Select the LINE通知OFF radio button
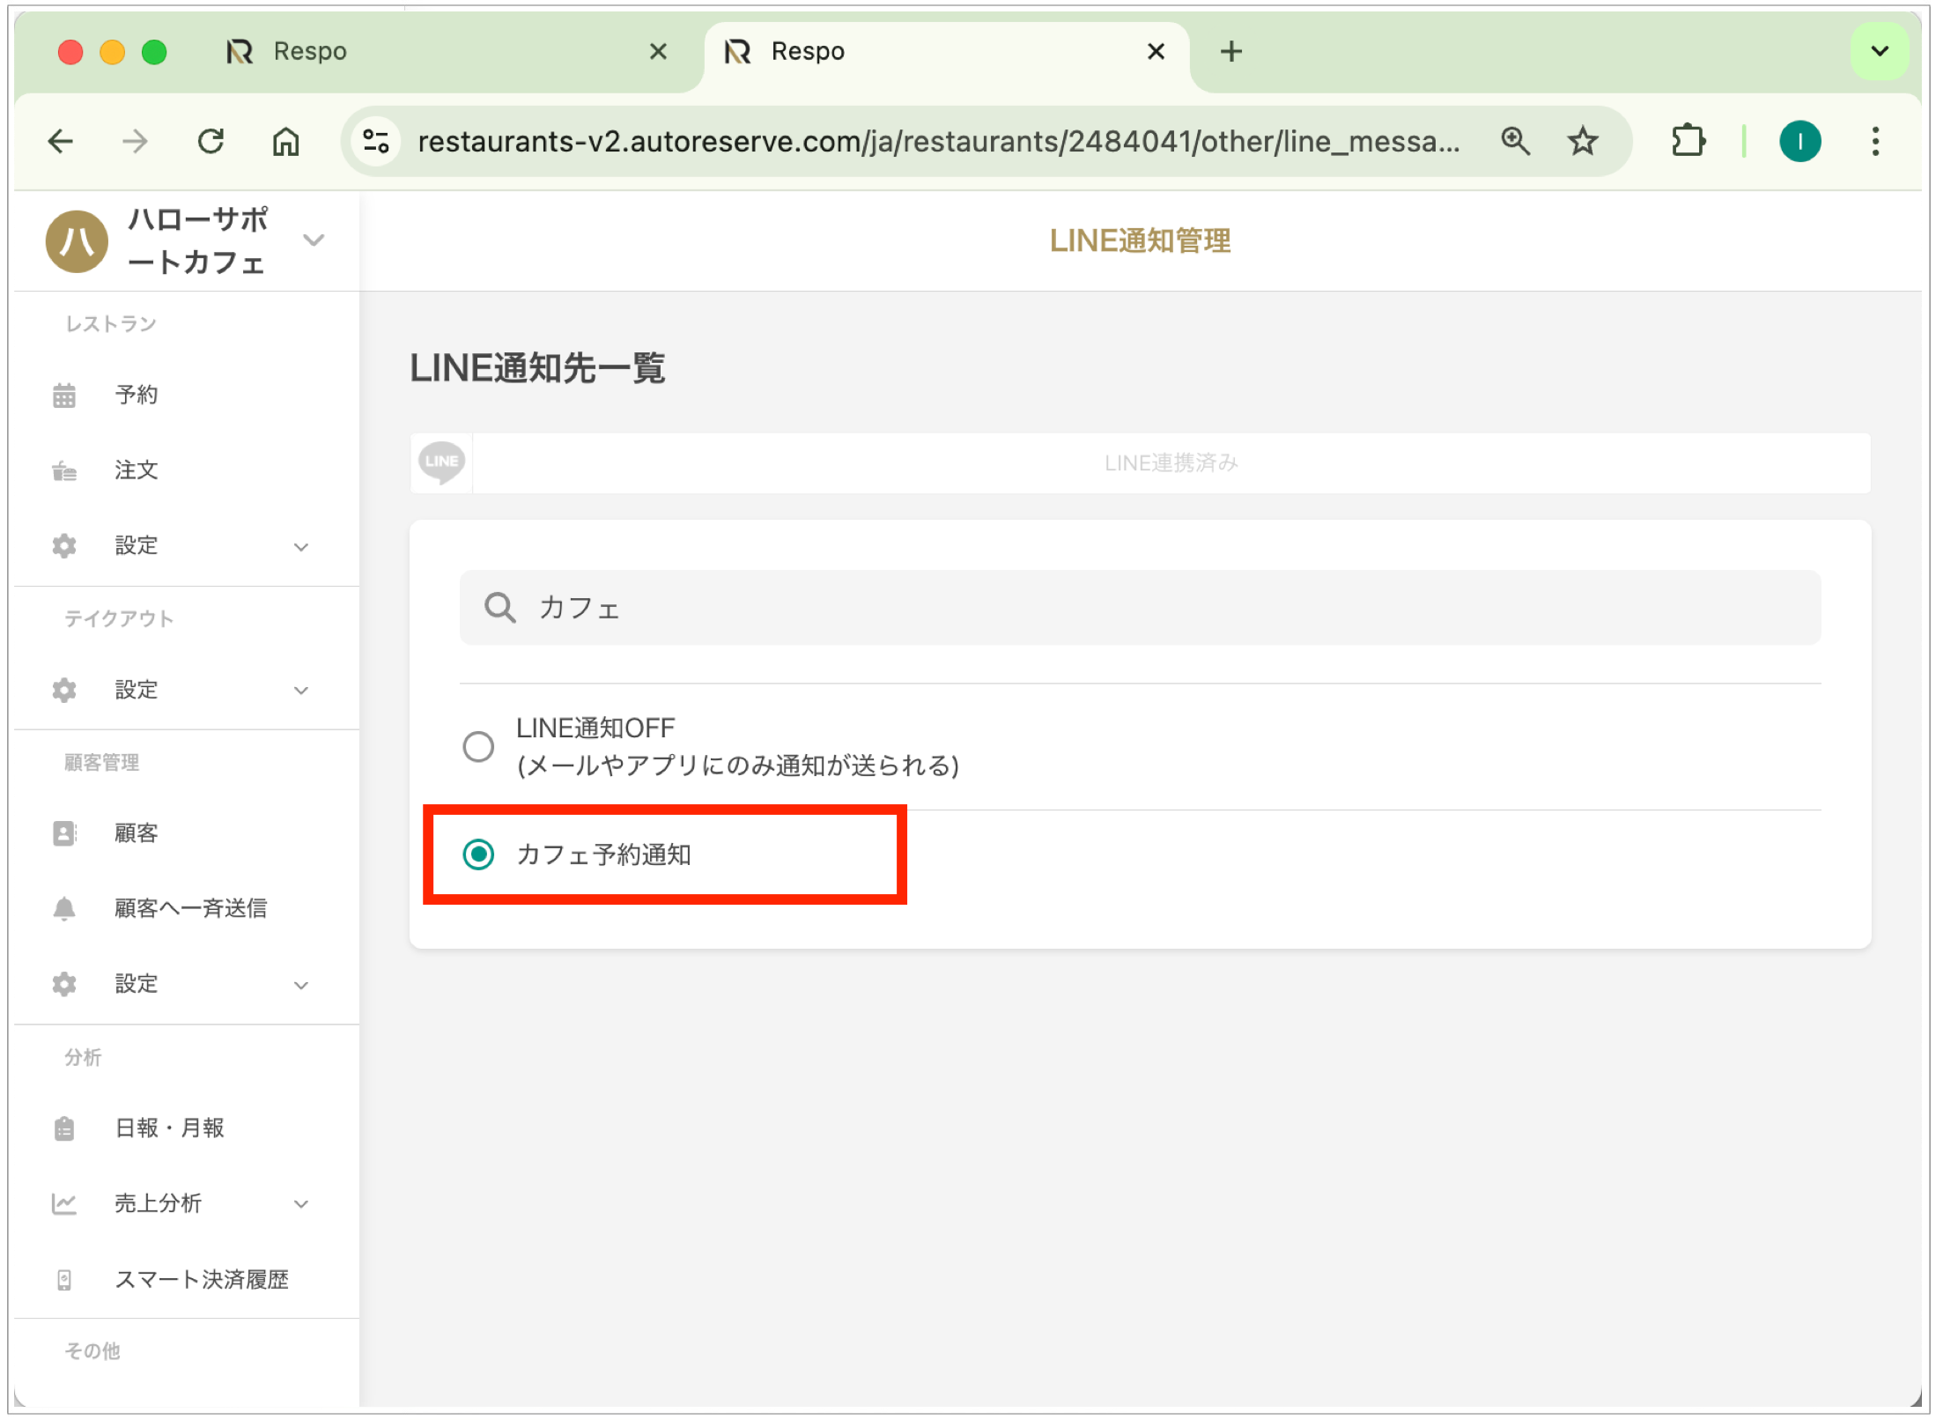 (478, 747)
